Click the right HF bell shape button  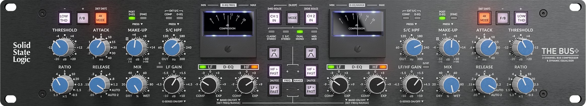click(x=311, y=53)
